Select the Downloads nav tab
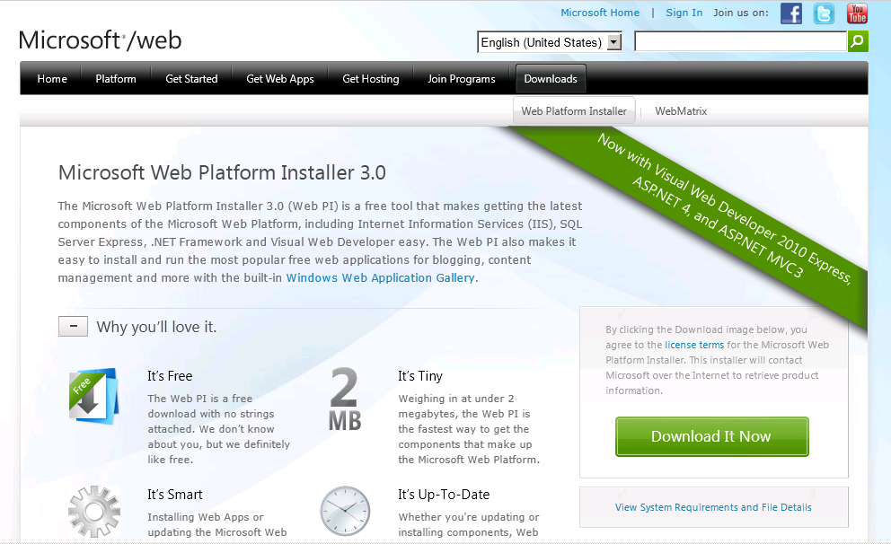The height and width of the screenshot is (544, 891). 551,79
